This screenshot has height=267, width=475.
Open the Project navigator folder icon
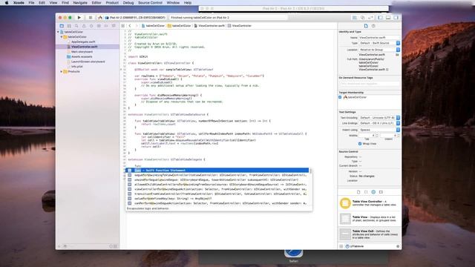pyautogui.click(x=62, y=26)
